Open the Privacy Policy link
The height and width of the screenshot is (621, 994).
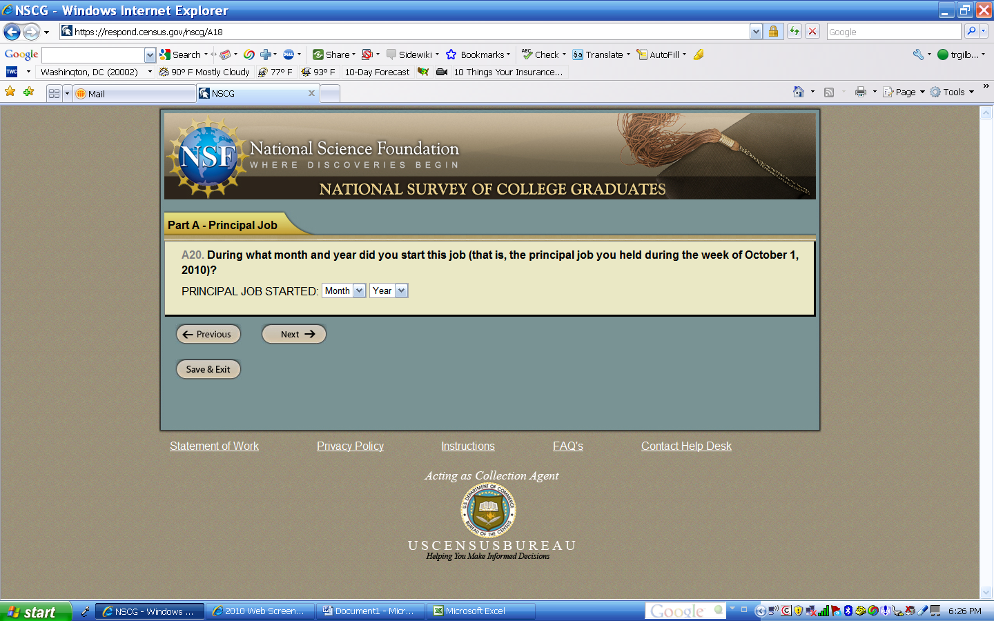(350, 446)
